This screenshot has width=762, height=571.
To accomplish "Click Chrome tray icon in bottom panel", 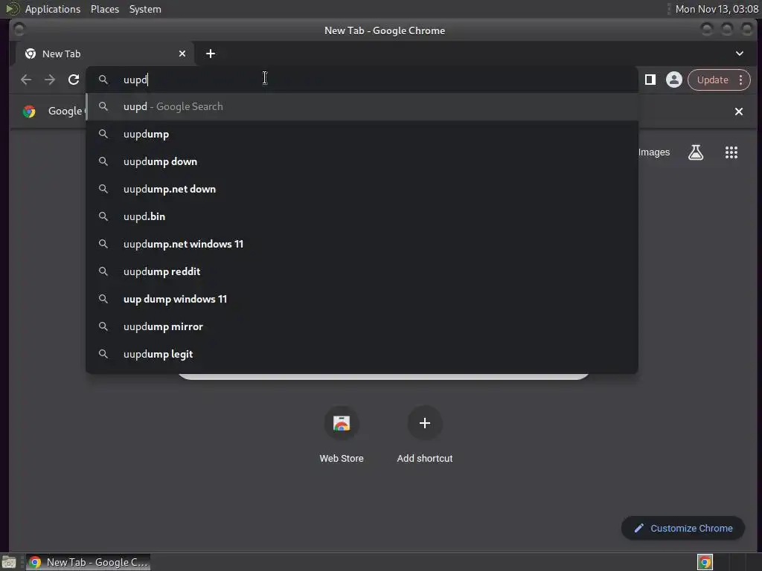I will (x=705, y=562).
